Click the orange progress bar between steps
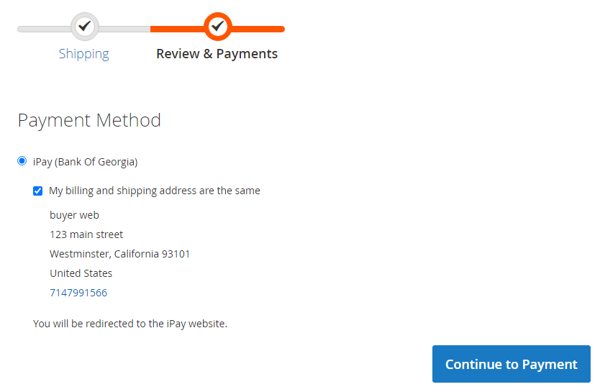This screenshot has width=600, height=392. click(176, 29)
